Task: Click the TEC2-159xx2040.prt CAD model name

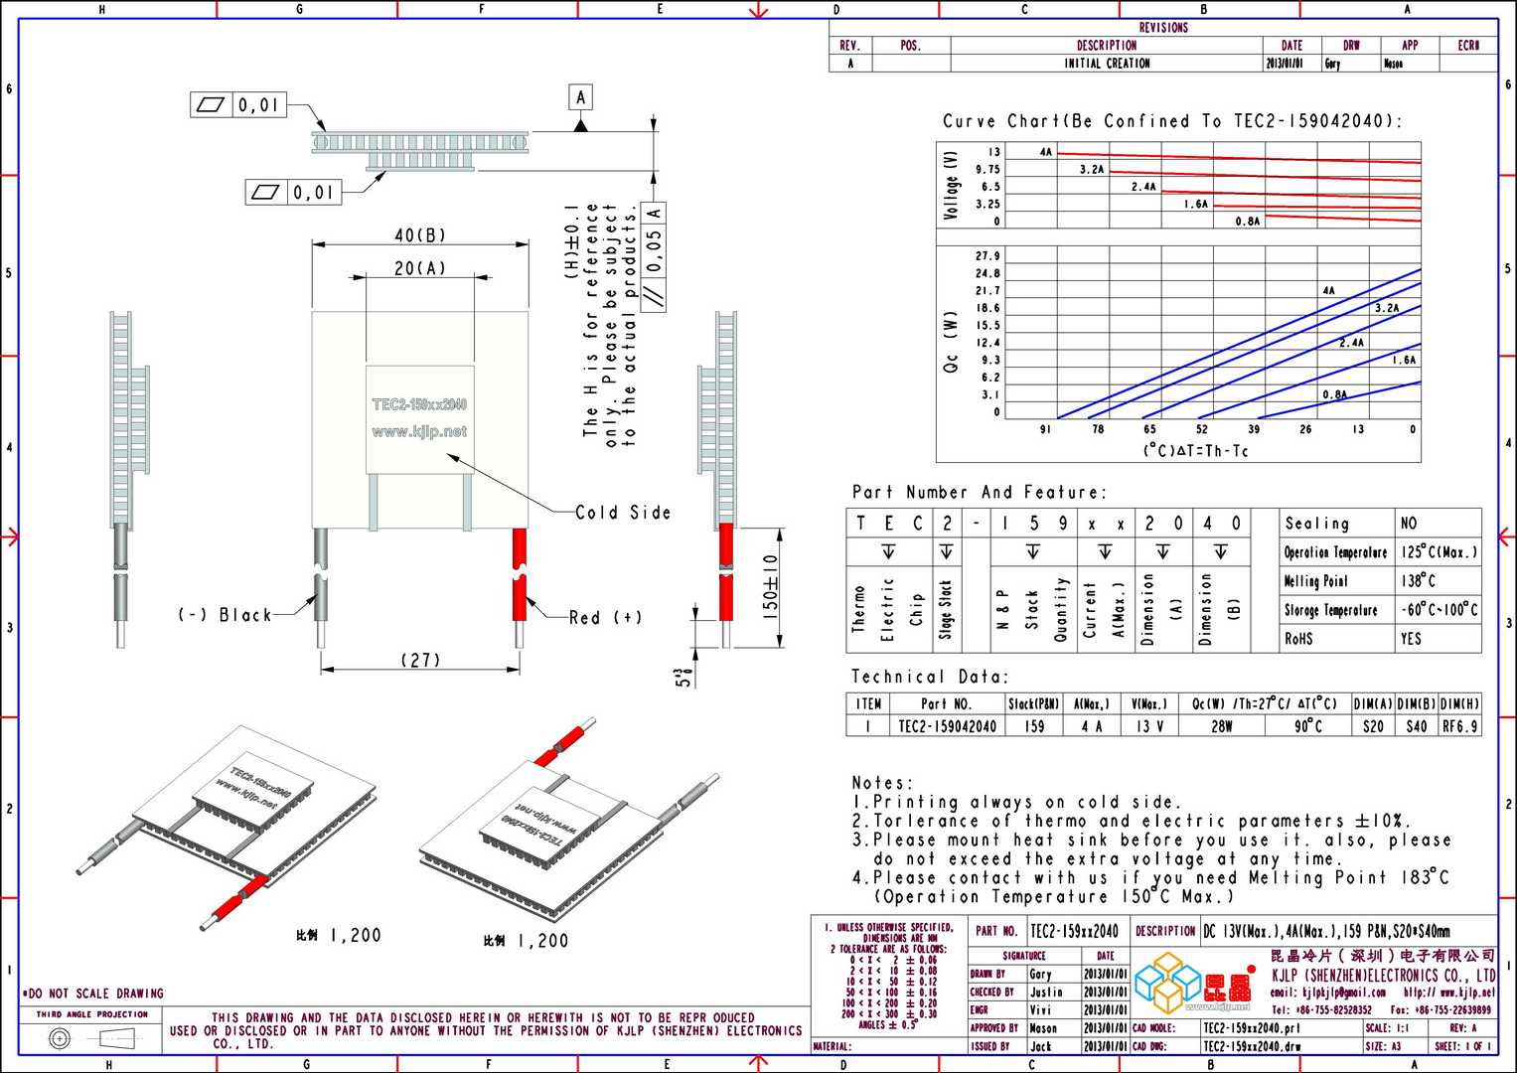Action: click(1251, 1028)
